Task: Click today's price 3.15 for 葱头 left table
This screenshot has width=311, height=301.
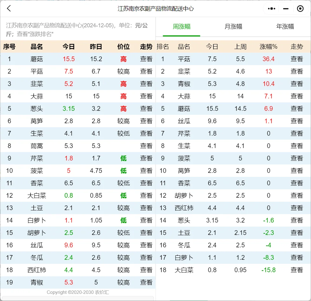Action: 69,109
